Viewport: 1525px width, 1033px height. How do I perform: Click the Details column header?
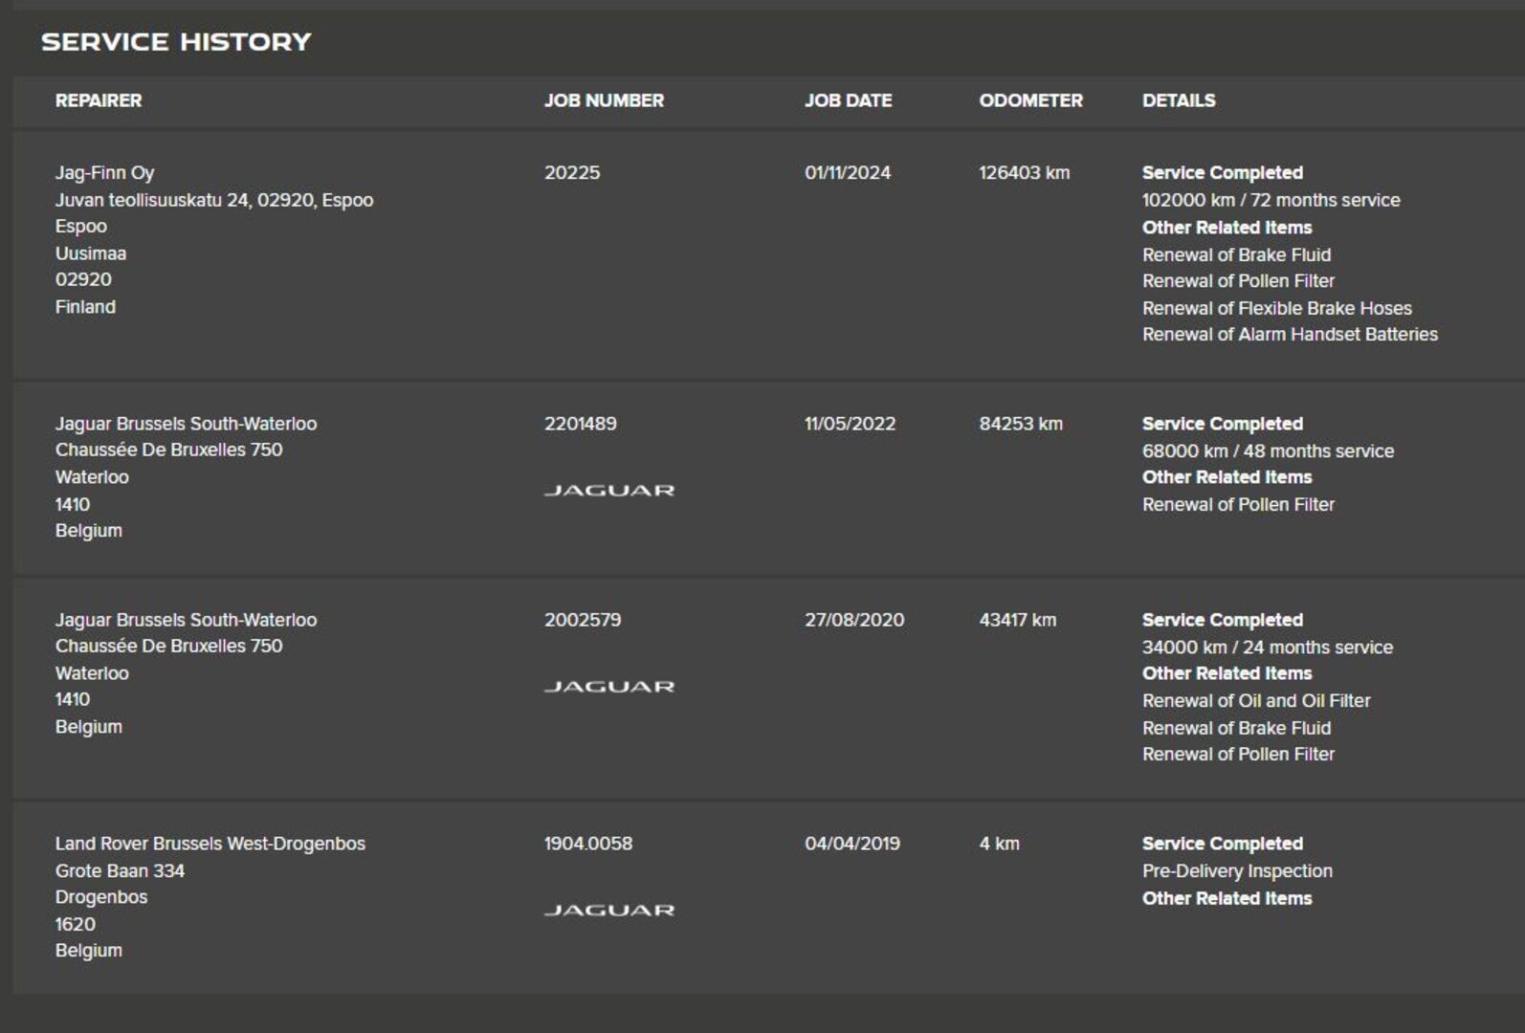point(1179,100)
